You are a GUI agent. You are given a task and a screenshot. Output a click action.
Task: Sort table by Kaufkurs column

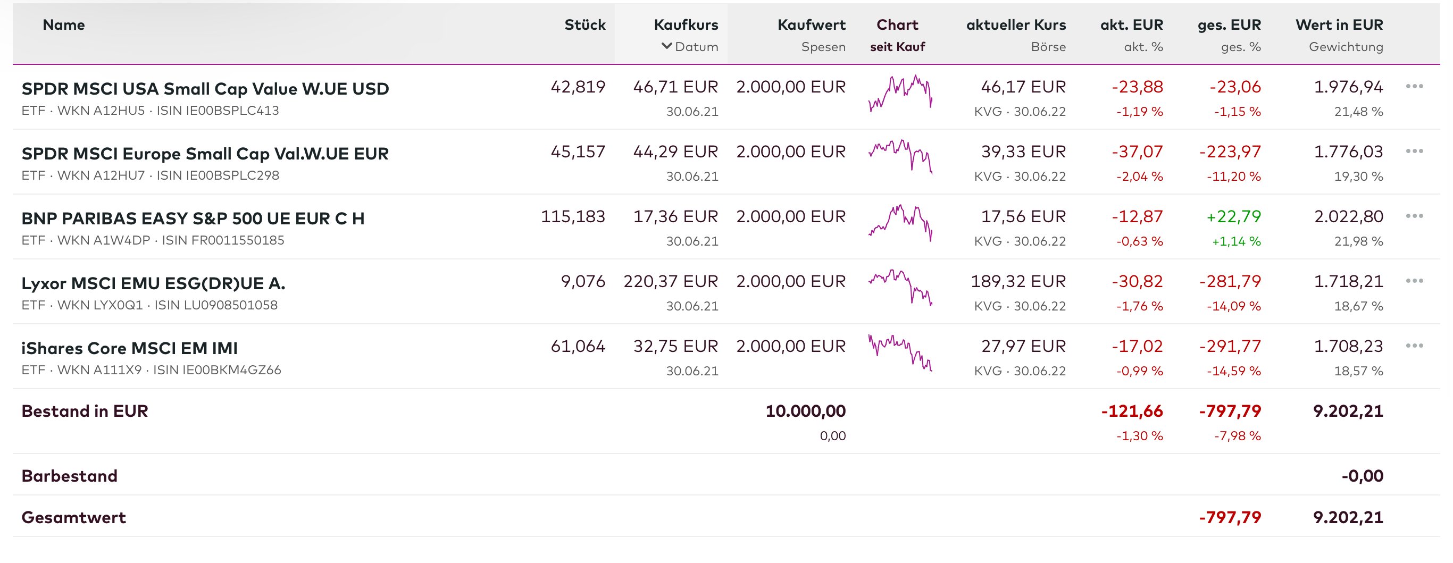[686, 25]
